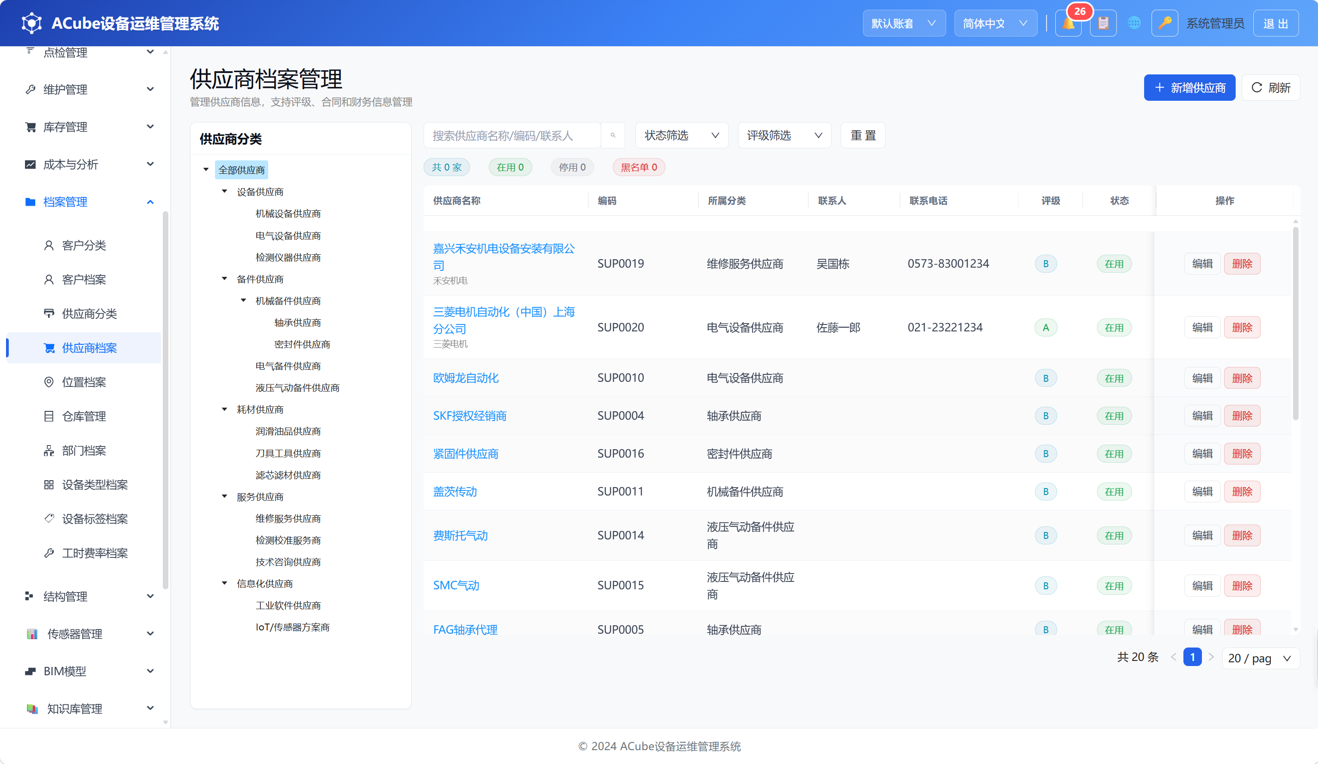Open the clipboard icon in header
1318x764 pixels.
click(x=1103, y=24)
